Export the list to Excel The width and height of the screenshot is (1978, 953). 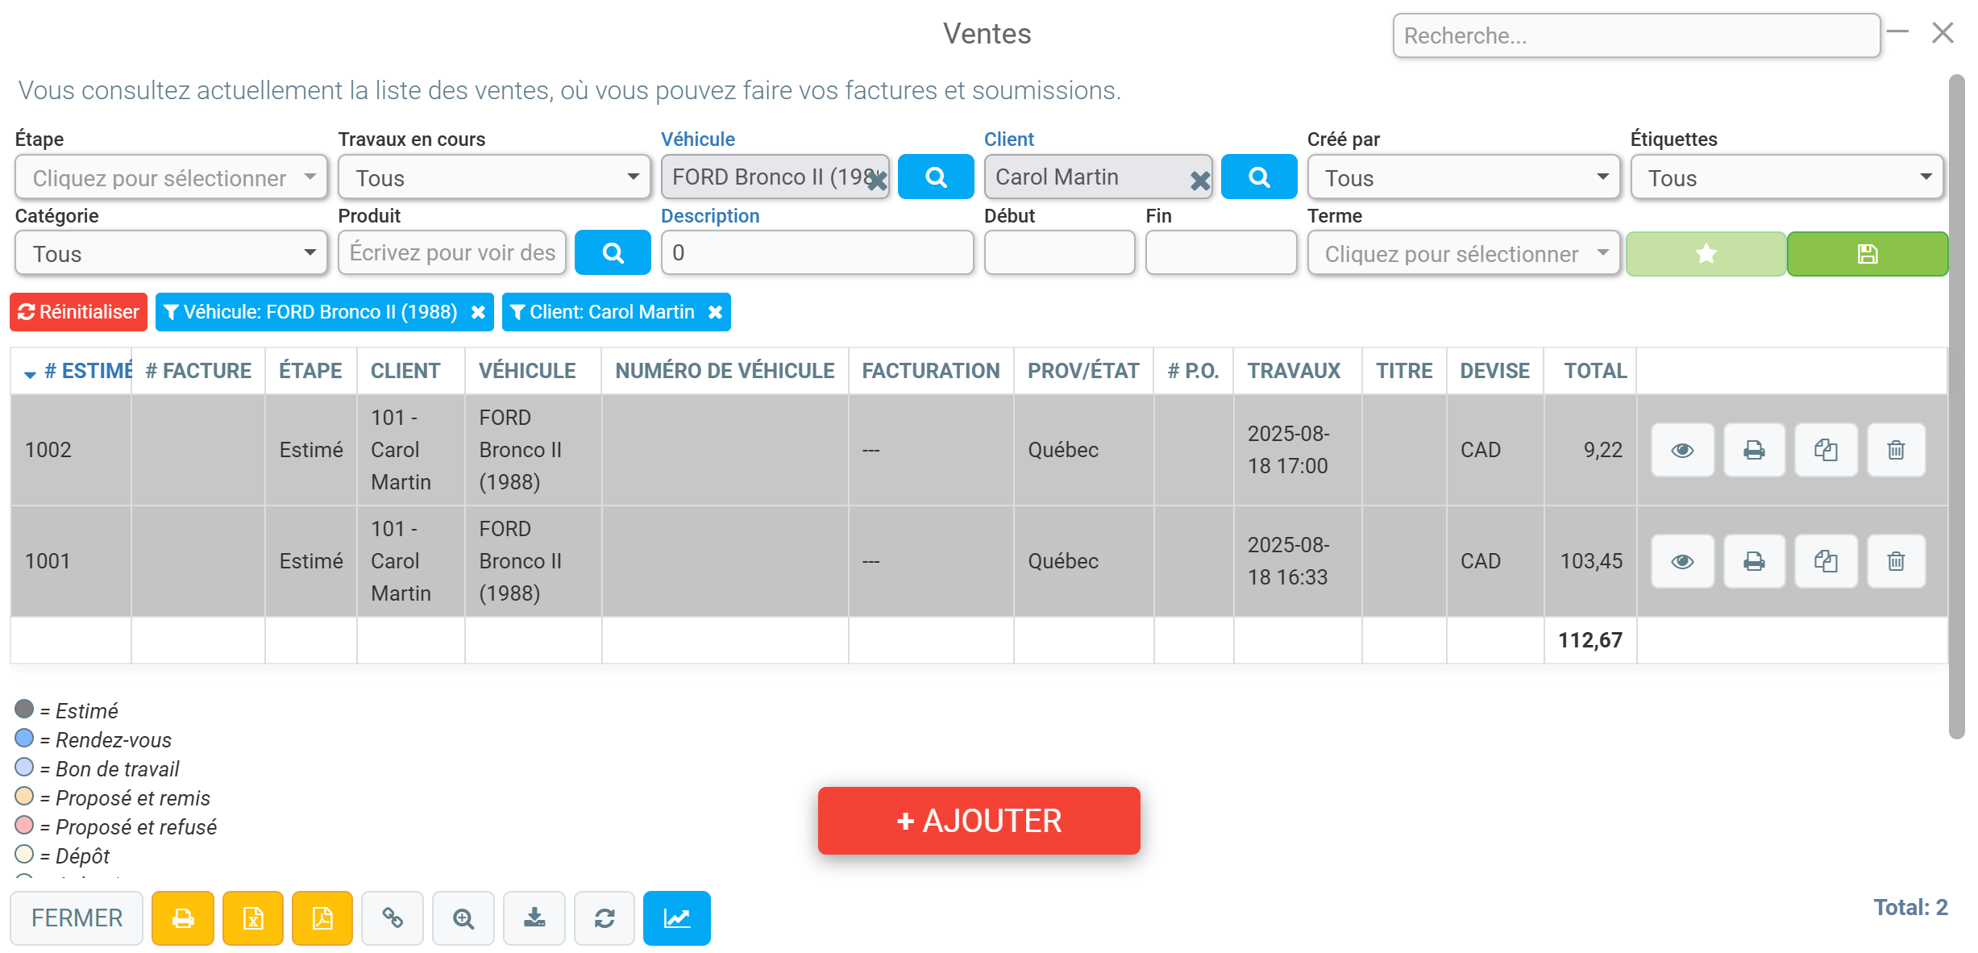click(x=253, y=918)
